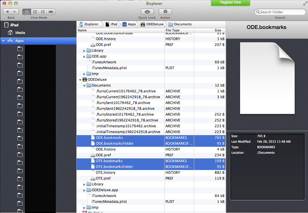Open Quick Look eye button
The height and width of the screenshot is (213, 308).
pyautogui.click(x=147, y=12)
